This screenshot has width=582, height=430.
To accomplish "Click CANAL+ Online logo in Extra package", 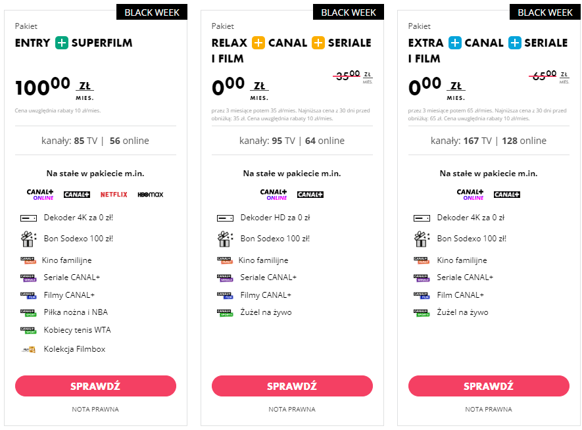I will 470,195.
